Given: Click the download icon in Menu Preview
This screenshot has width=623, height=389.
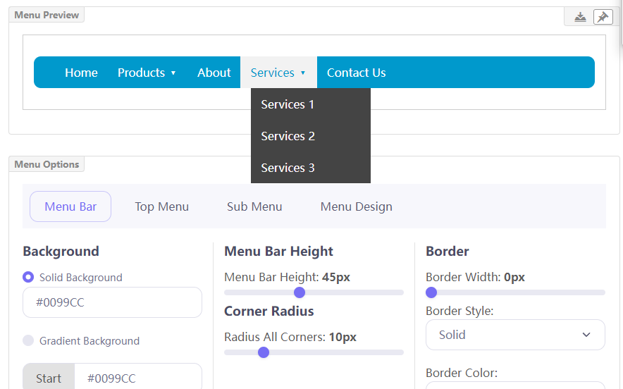Looking at the screenshot, I should [x=580, y=17].
